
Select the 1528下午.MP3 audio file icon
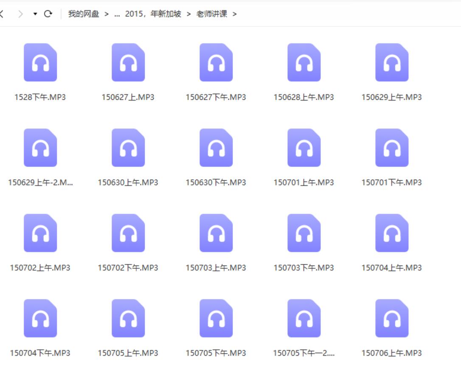pyautogui.click(x=40, y=62)
